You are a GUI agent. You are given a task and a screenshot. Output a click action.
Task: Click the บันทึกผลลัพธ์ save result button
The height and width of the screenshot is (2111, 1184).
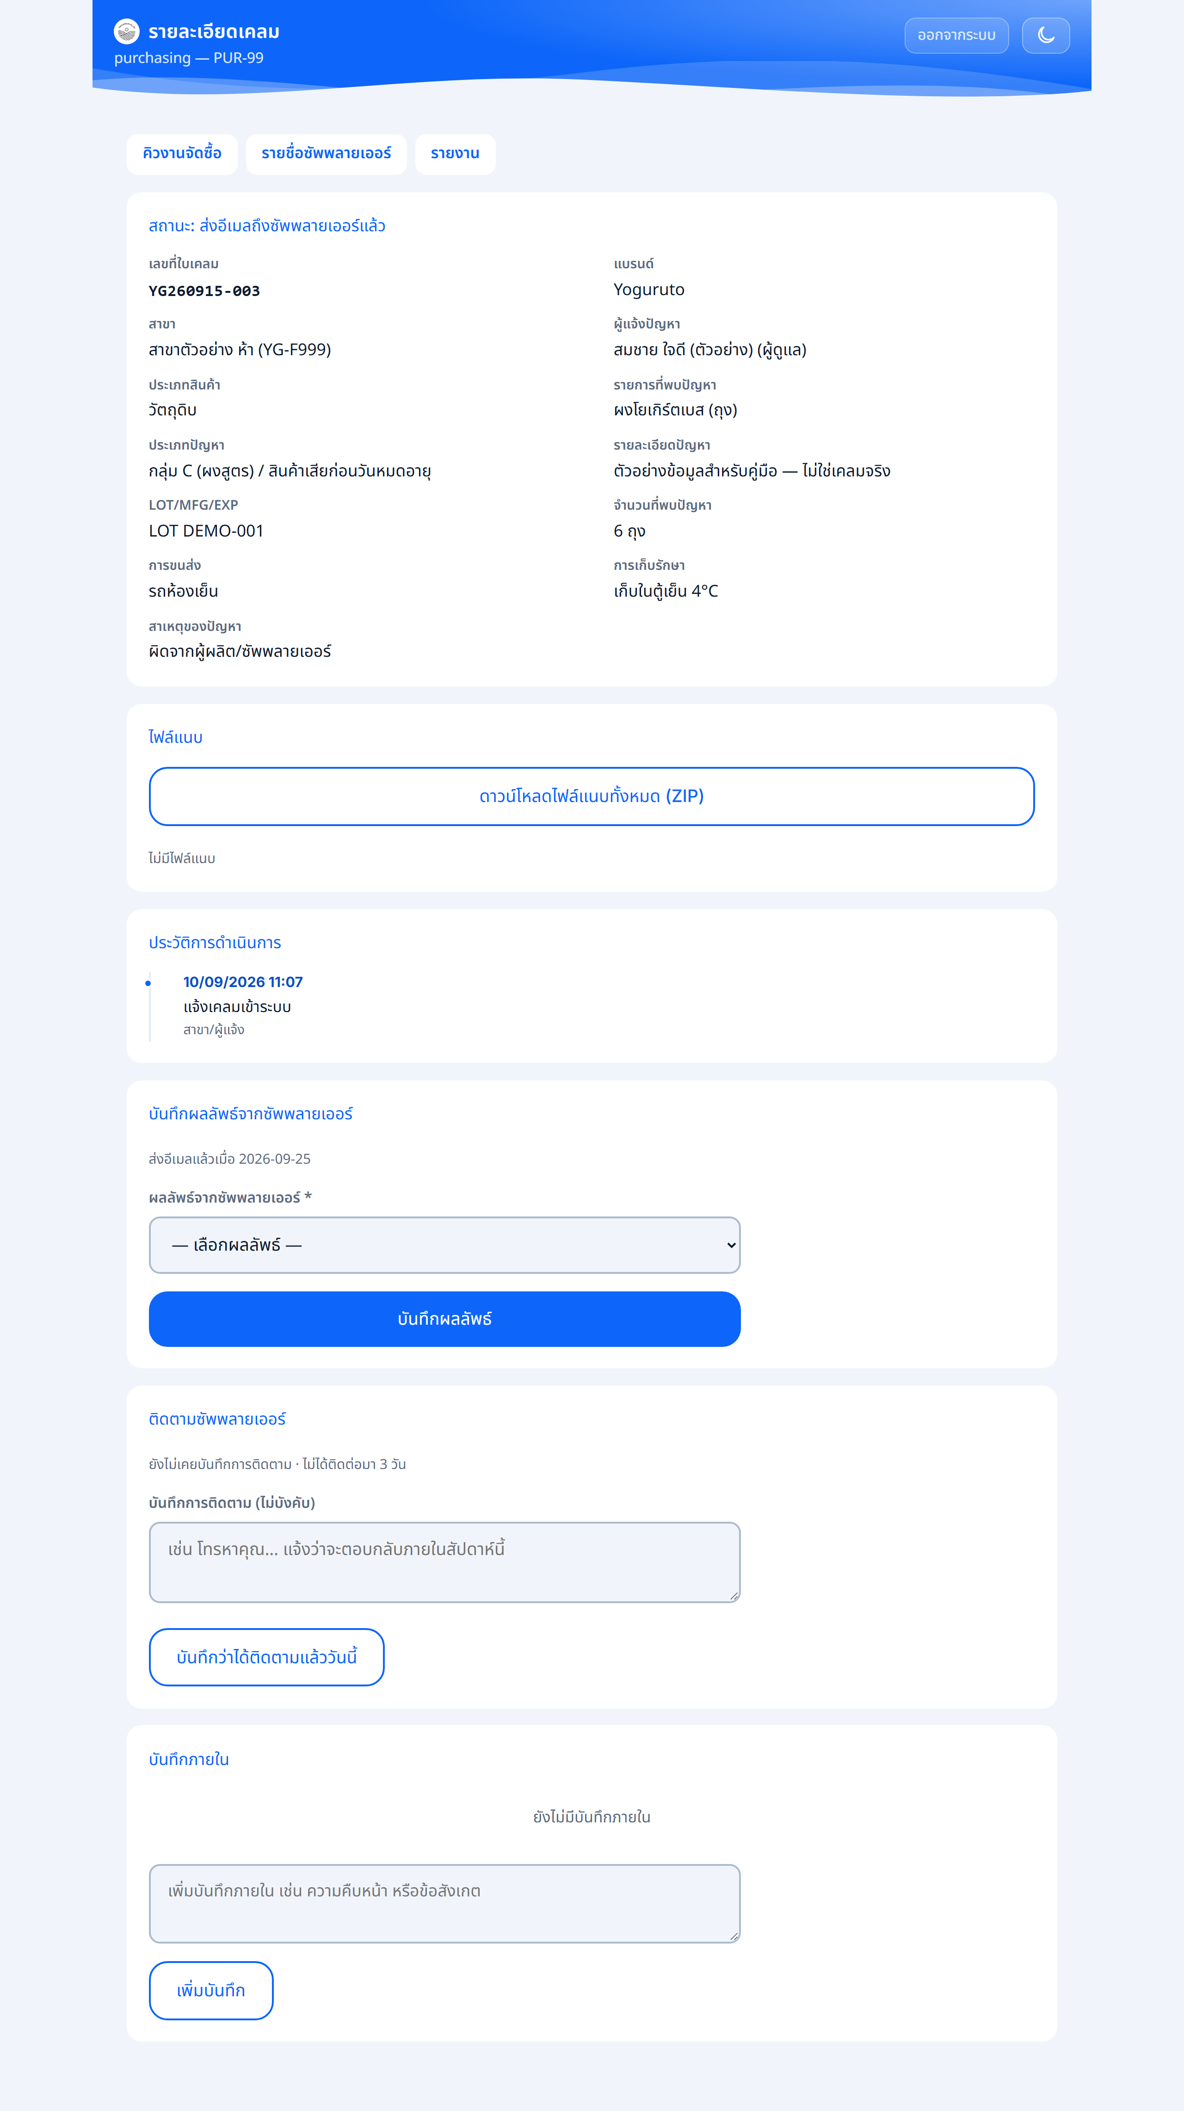coord(444,1319)
